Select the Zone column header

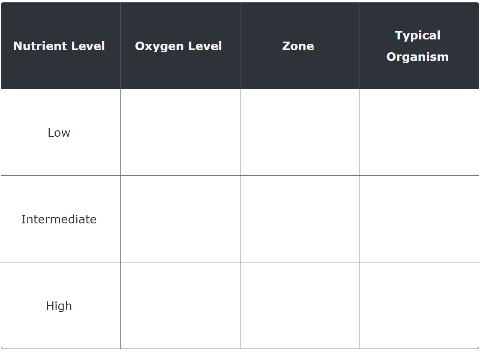coord(298,46)
